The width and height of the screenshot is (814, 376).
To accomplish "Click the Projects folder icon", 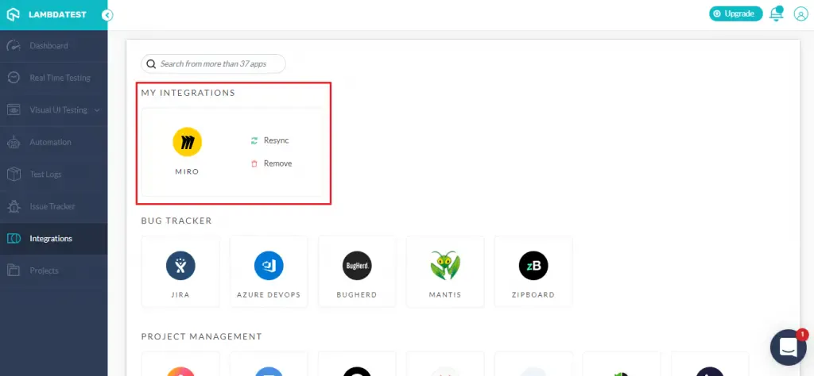I will (x=14, y=270).
